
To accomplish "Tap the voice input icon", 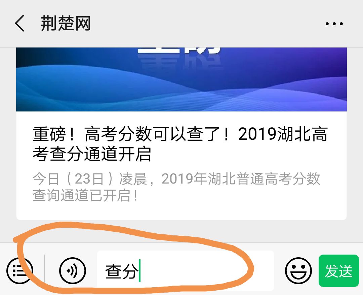I will 73,271.
